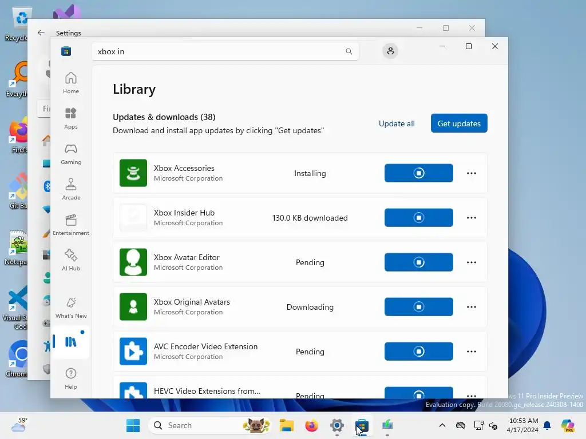Click the Update all link

tap(397, 123)
